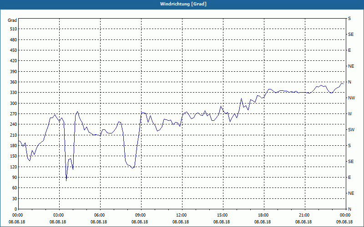
Task: Pick the "NE" compass label between 390 and 420 level
Action: click(x=351, y=66)
